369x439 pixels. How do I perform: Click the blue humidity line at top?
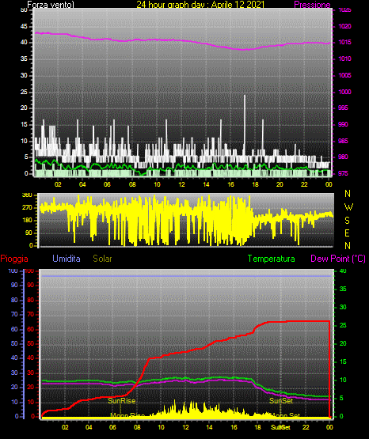[186, 276]
